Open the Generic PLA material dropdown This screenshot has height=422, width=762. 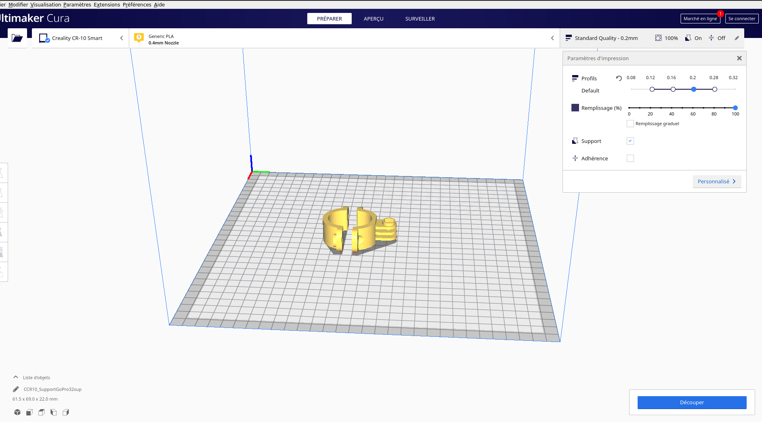coord(344,38)
